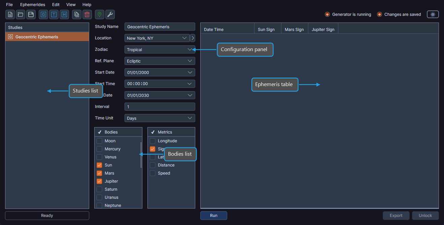Toggle the light/dark theme sun button
Screen dimensions: 444x225
point(433,14)
